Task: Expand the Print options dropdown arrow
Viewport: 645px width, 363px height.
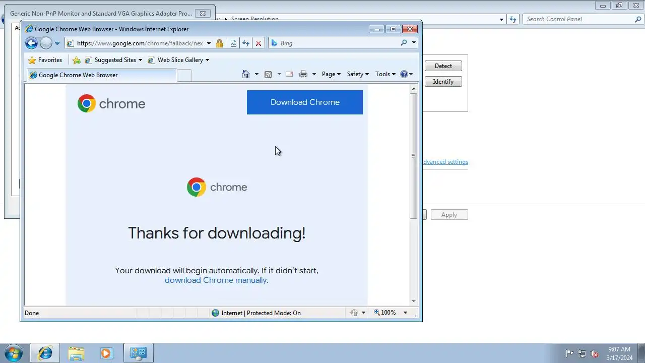Action: pos(314,74)
